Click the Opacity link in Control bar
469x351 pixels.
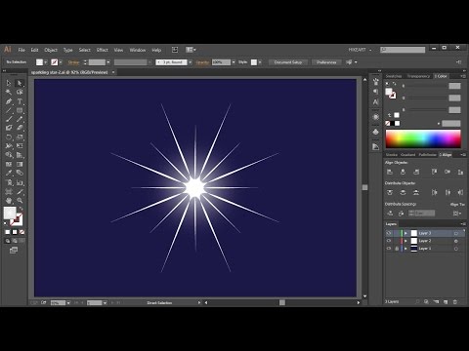202,62
